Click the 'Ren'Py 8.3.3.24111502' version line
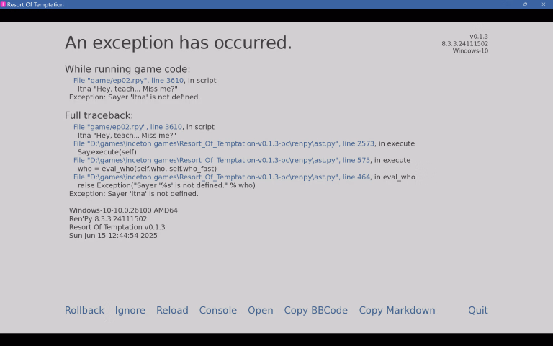Screen dimensions: 553x346 (x=108, y=219)
